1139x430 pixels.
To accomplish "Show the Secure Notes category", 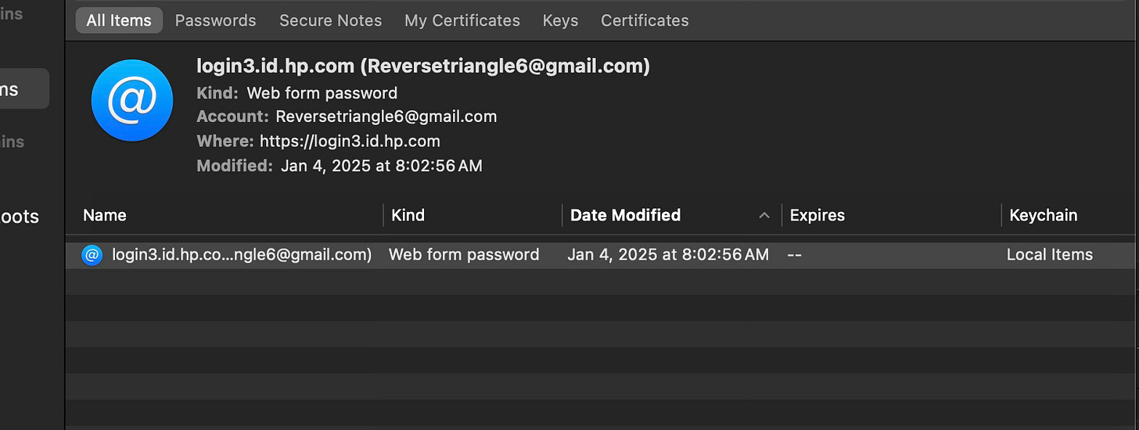I will click(x=331, y=20).
